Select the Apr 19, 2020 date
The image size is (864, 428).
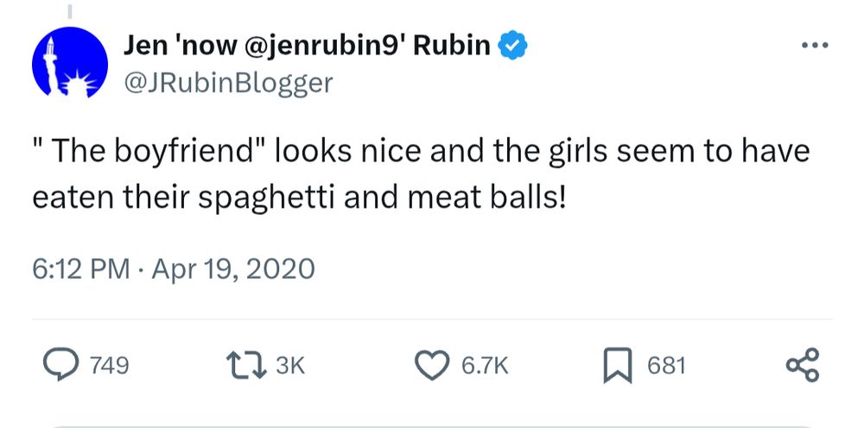click(x=233, y=269)
